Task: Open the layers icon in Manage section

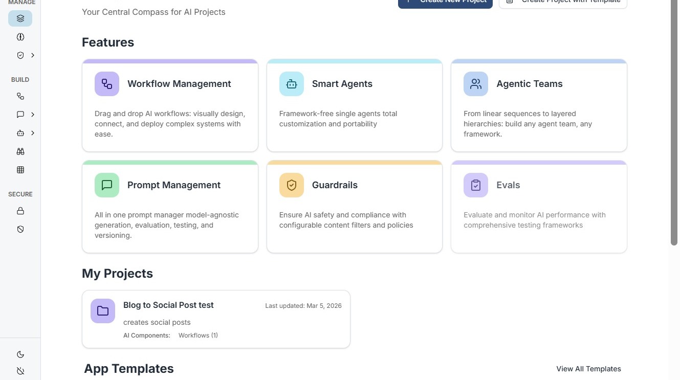Action: 20,18
